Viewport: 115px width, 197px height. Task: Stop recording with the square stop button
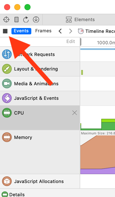(x=5, y=31)
